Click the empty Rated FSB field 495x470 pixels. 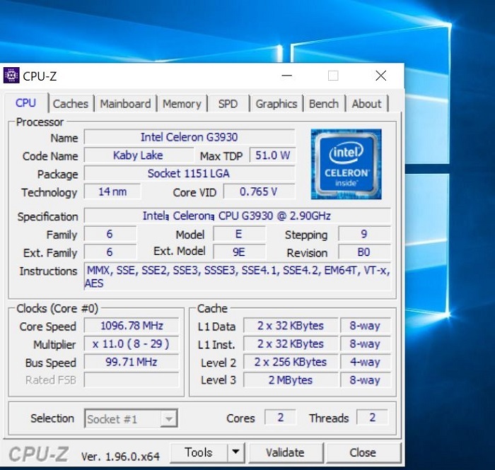132,380
